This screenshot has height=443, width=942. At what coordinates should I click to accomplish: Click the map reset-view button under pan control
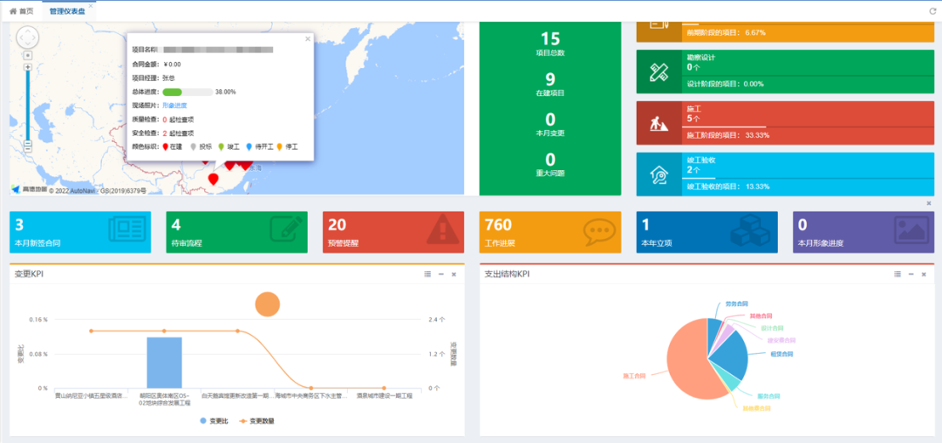28,55
